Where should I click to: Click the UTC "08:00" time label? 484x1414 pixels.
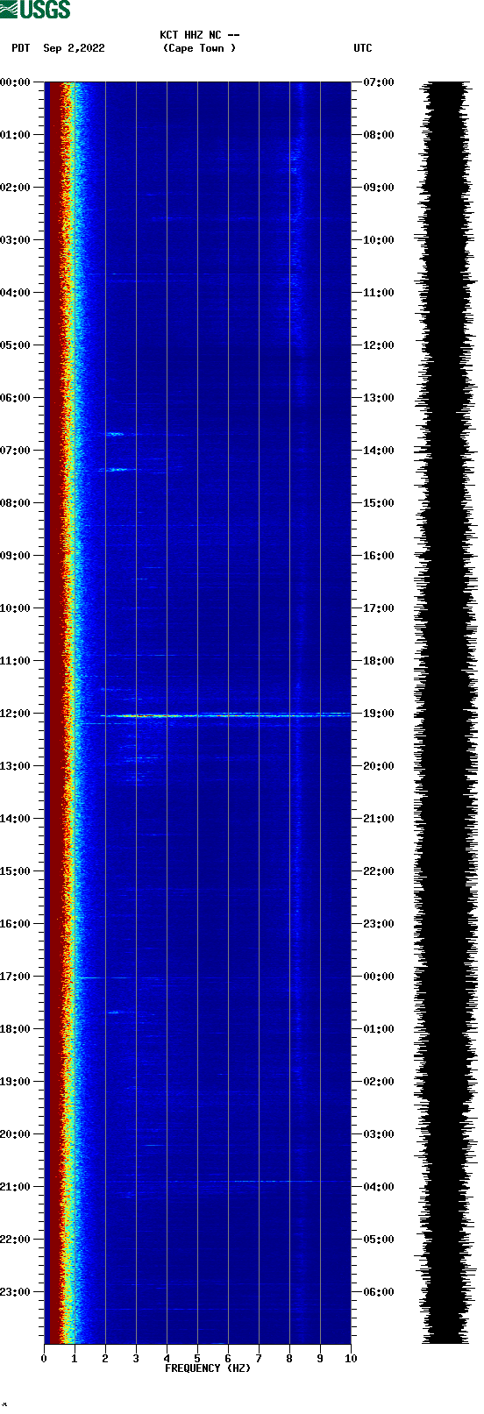379,135
